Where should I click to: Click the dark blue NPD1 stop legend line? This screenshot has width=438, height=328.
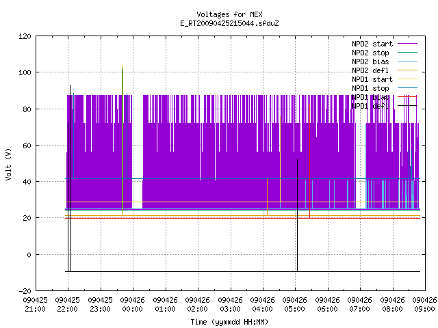point(408,88)
